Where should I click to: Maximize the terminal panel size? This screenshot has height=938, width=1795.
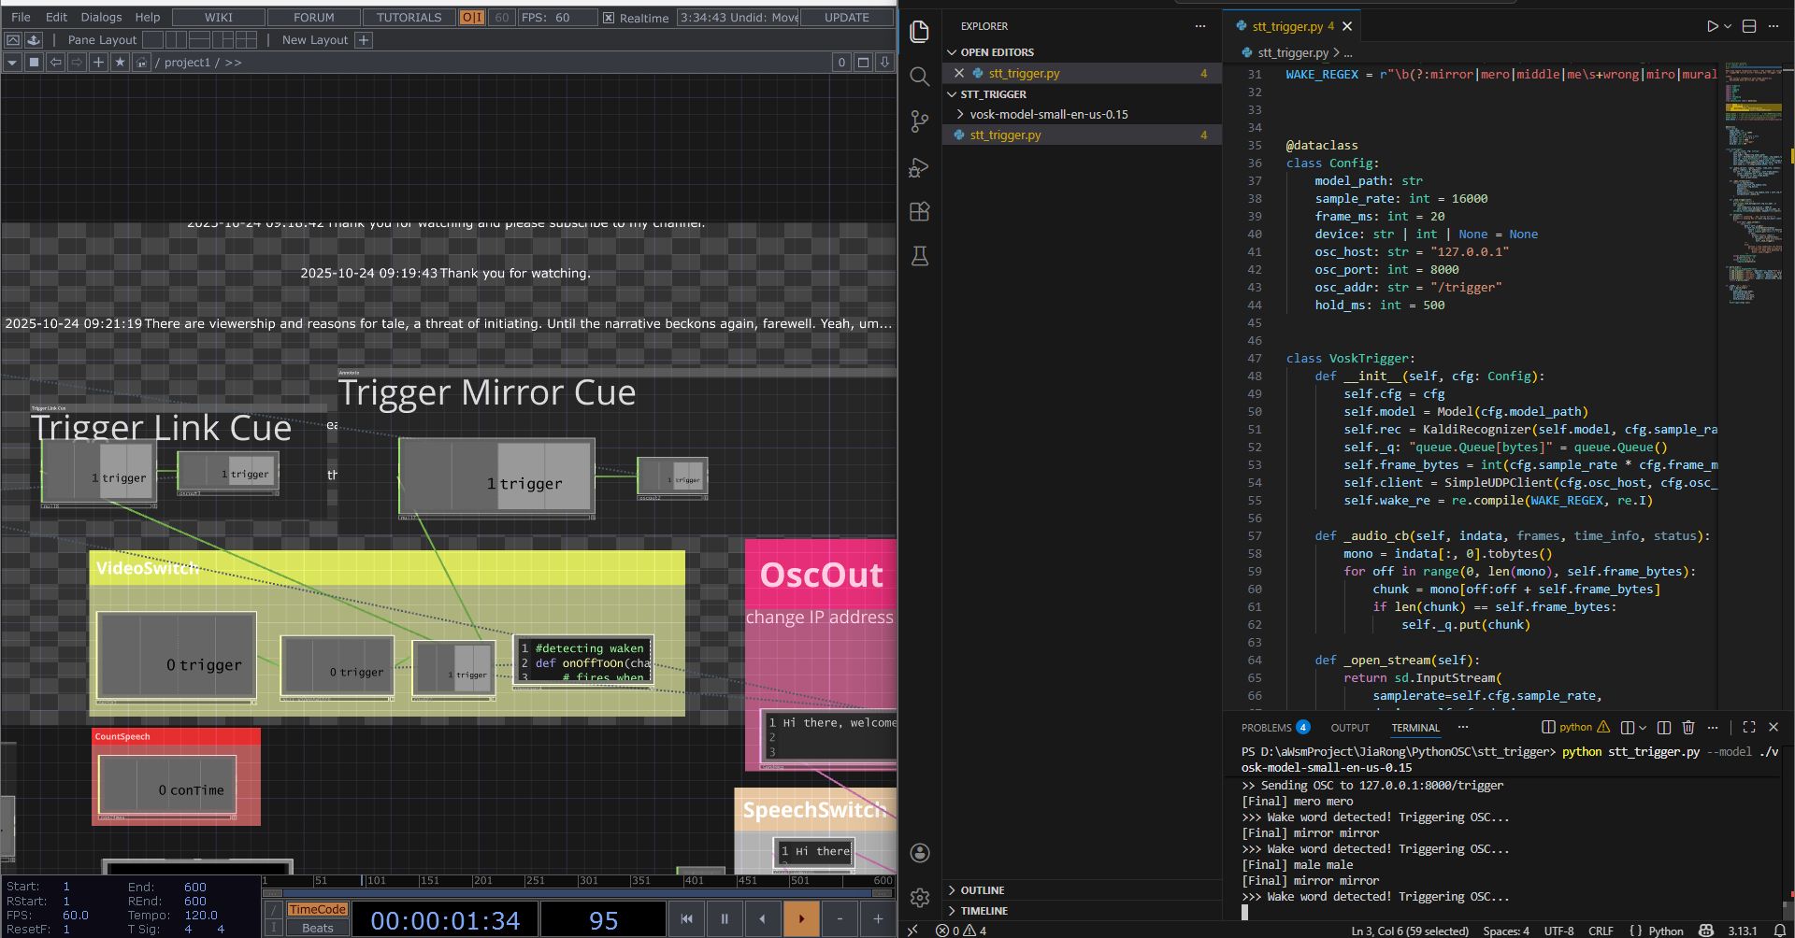pos(1749,727)
